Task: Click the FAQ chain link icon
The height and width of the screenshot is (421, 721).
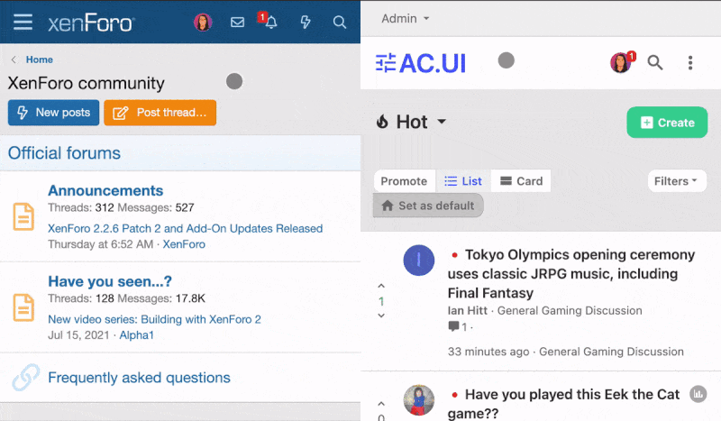Action: tap(26, 378)
